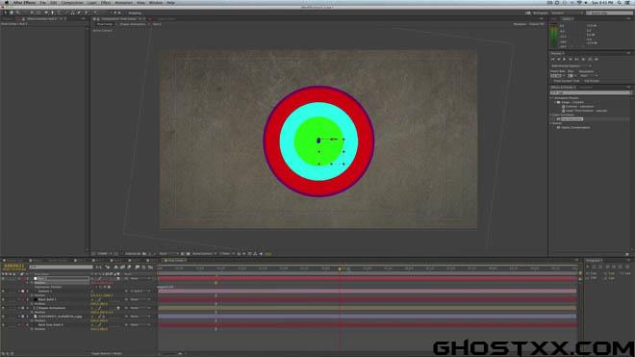Select the Selection arrow tool in toolbar
This screenshot has height=357, width=635.
tap(5, 13)
